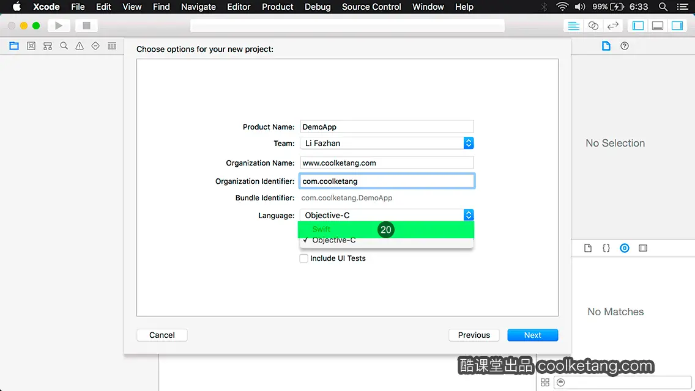Image resolution: width=695 pixels, height=391 pixels.
Task: Open Notification Center icon
Action: [683, 7]
